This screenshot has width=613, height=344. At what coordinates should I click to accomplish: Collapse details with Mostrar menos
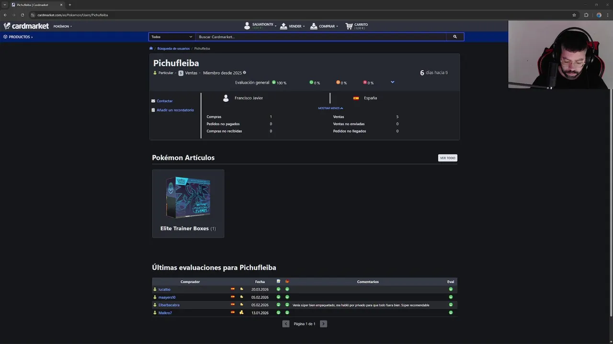pyautogui.click(x=330, y=108)
